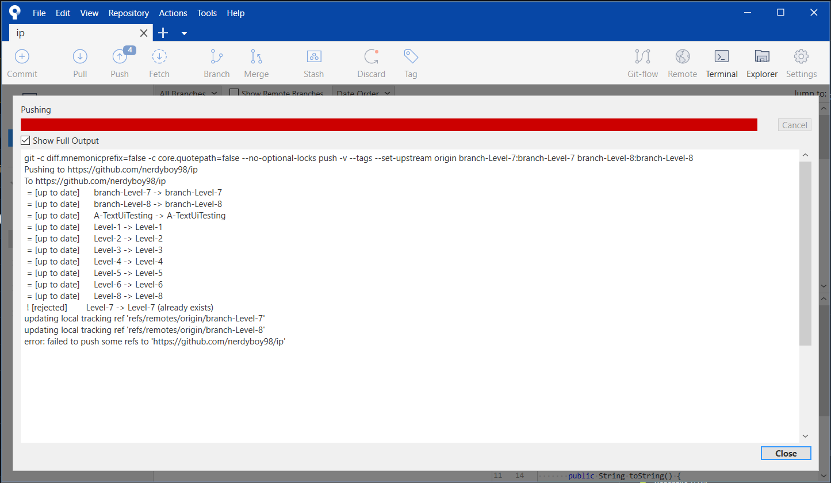
Task: Close the push output dialog
Action: click(786, 453)
